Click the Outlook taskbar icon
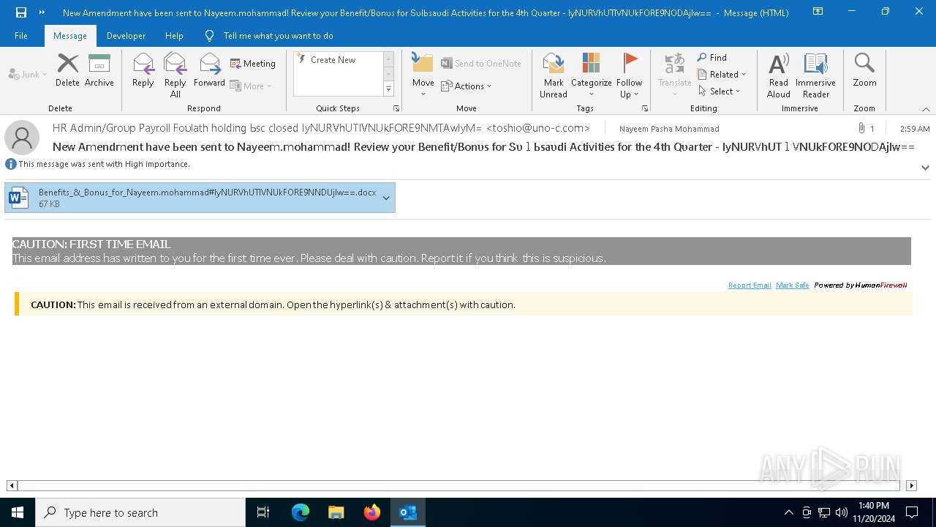 point(408,512)
